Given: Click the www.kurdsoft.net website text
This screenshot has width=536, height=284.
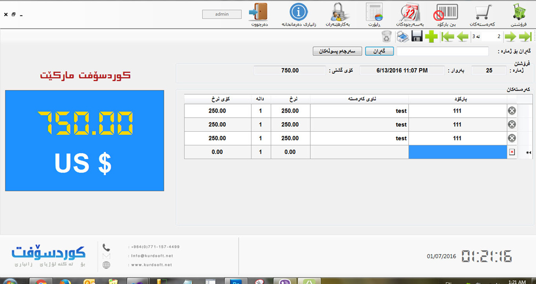Looking at the screenshot, I should coord(152,264).
